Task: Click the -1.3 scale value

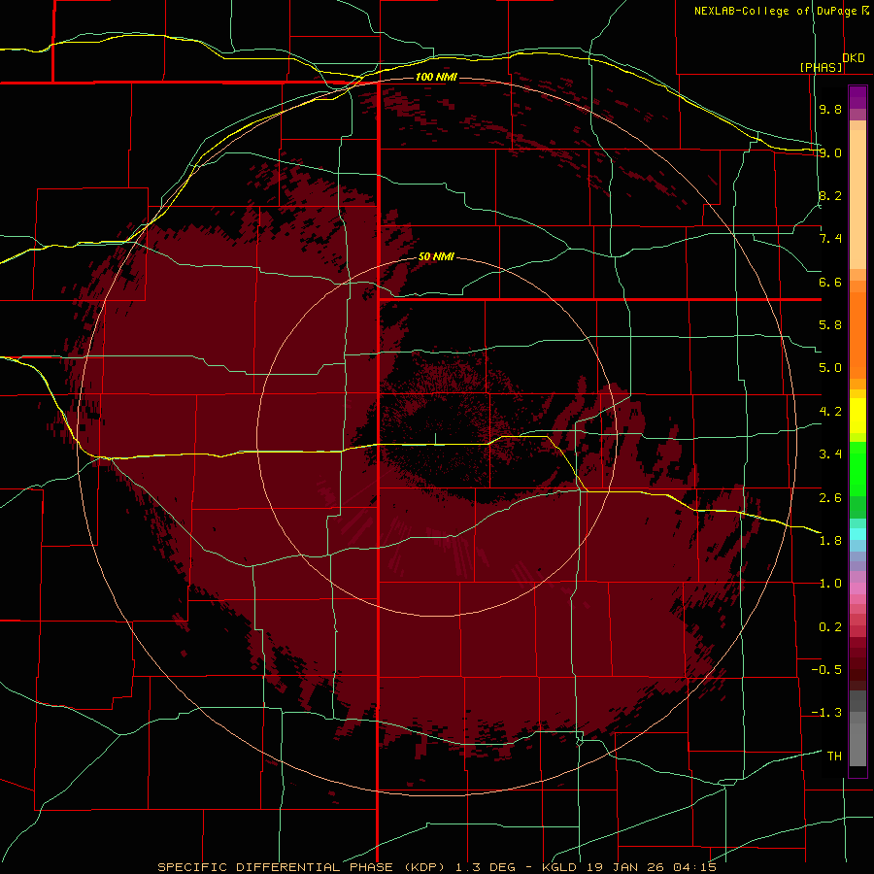Action: click(x=826, y=713)
